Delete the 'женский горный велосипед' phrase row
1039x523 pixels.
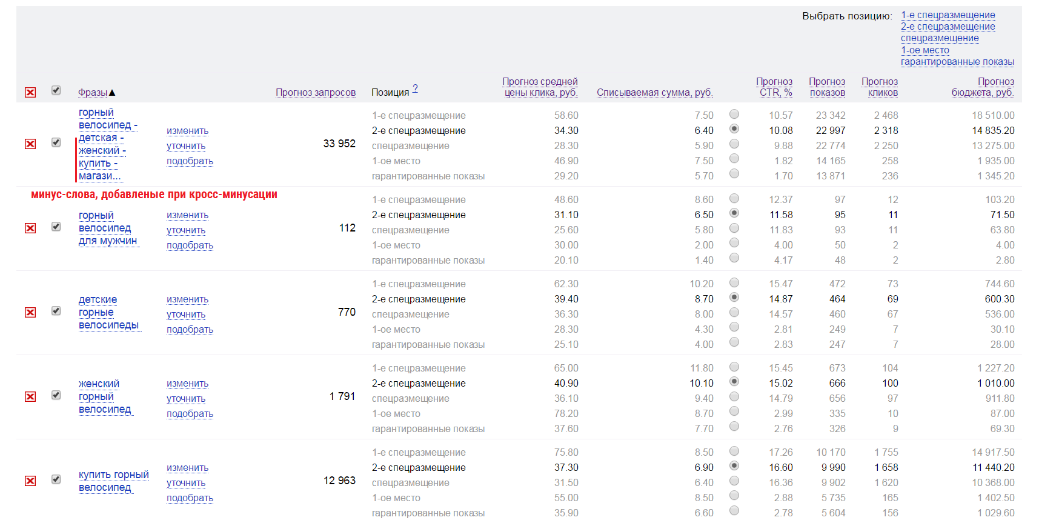[30, 396]
